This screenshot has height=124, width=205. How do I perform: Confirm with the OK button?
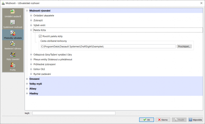146,120
